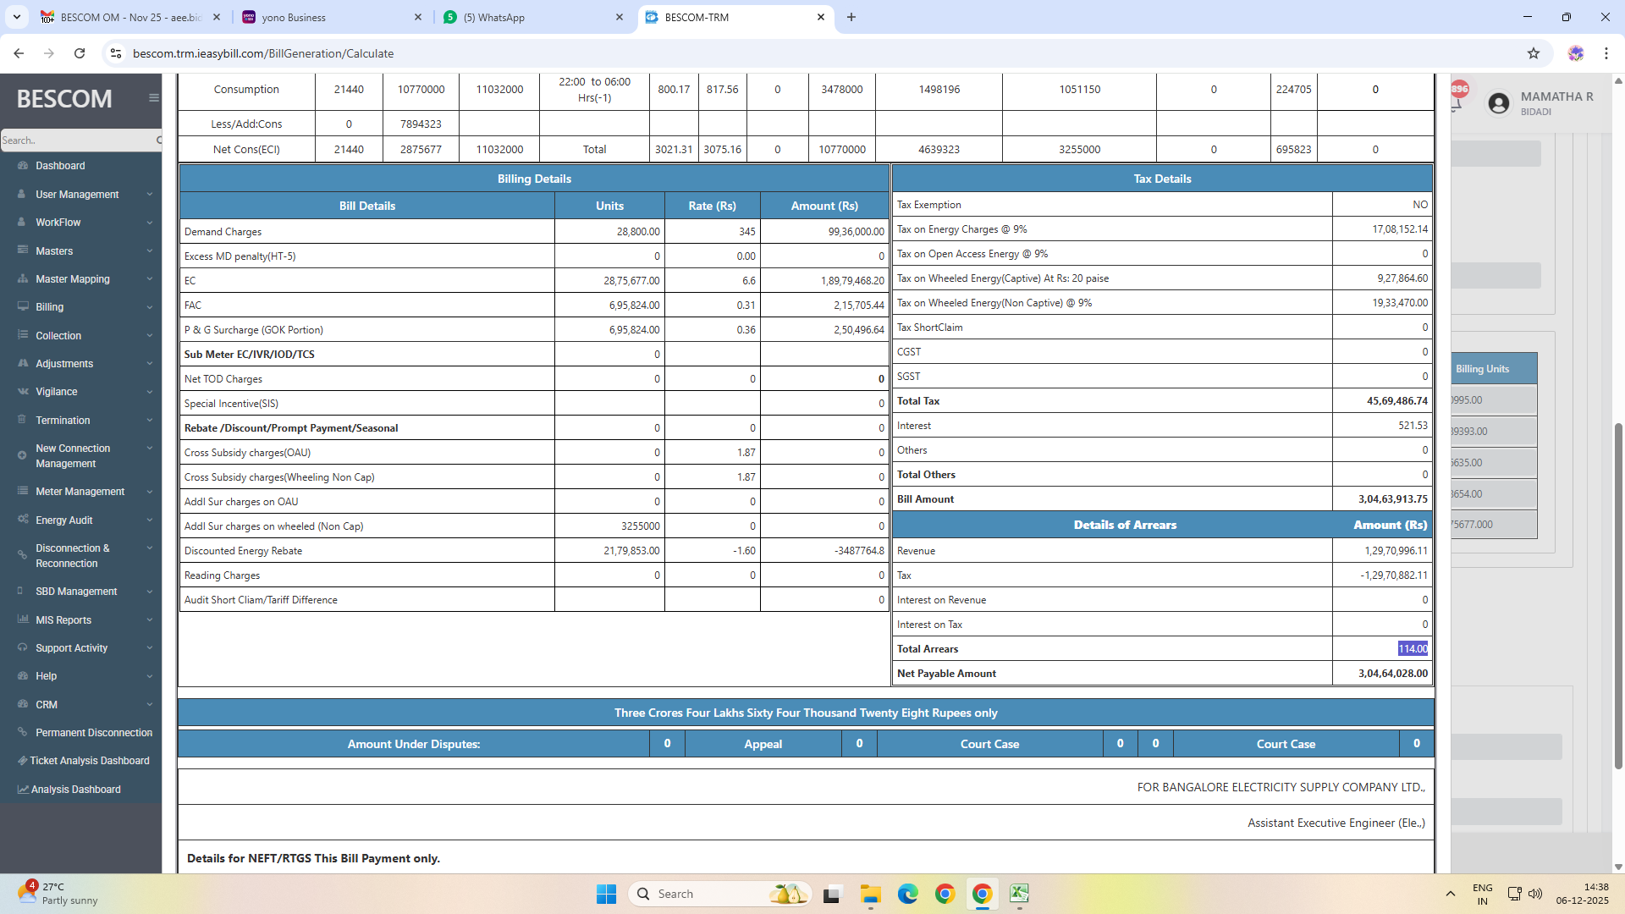Open Permanent Disconnection link
The image size is (1625, 914).
pos(93,733)
